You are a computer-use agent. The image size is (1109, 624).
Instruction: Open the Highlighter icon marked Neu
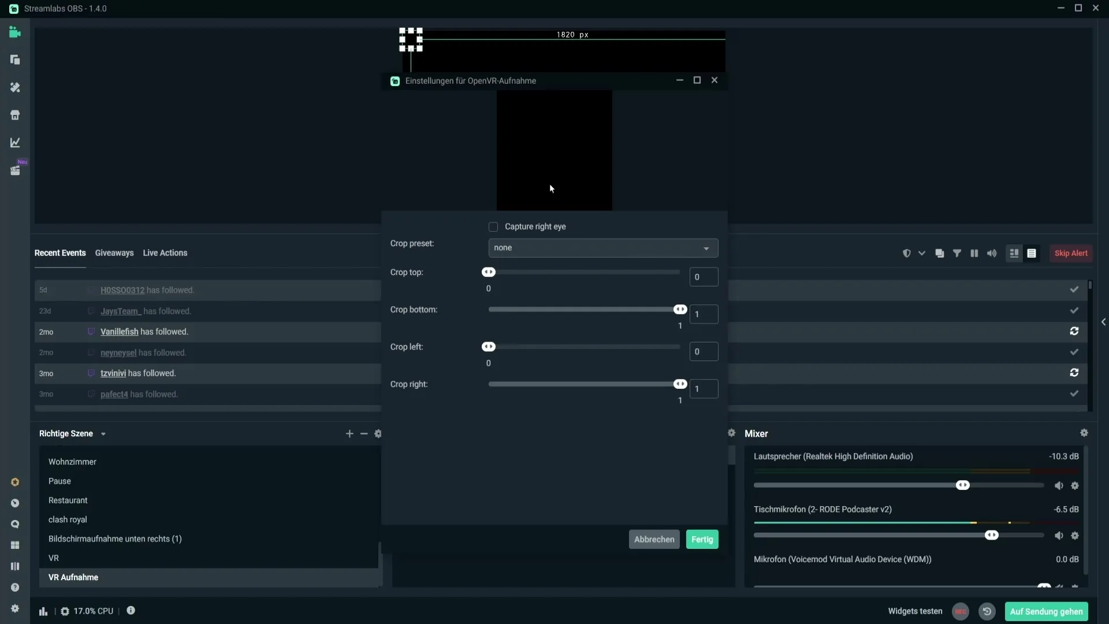point(15,170)
